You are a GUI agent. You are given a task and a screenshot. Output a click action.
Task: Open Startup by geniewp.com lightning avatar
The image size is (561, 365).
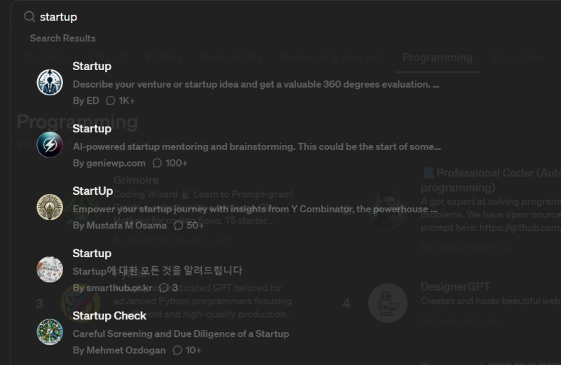tap(50, 145)
